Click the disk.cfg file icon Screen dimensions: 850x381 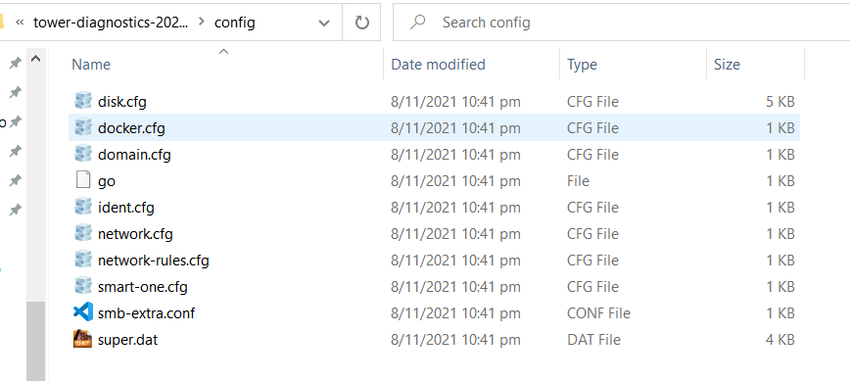pyautogui.click(x=83, y=101)
